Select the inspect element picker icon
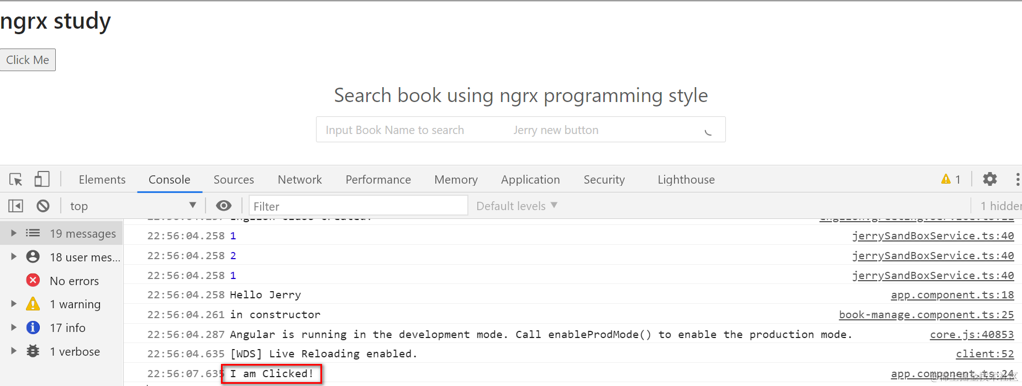Image resolution: width=1022 pixels, height=386 pixels. (15, 179)
